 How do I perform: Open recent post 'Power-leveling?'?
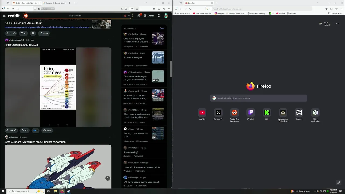coord(131,152)
